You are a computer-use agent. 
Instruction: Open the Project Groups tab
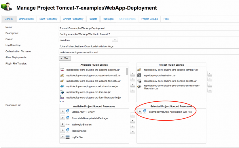pos(149,19)
